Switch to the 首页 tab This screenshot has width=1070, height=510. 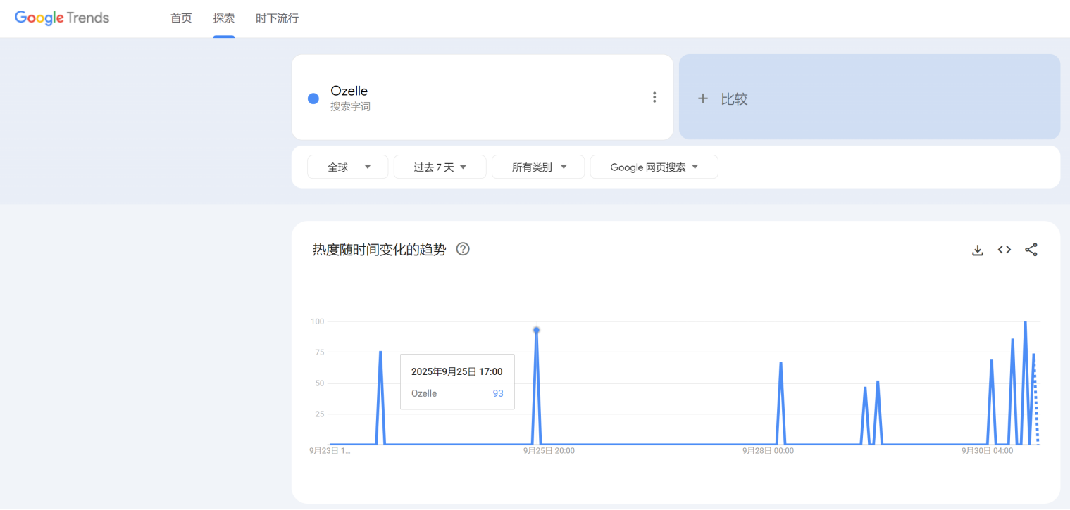180,18
